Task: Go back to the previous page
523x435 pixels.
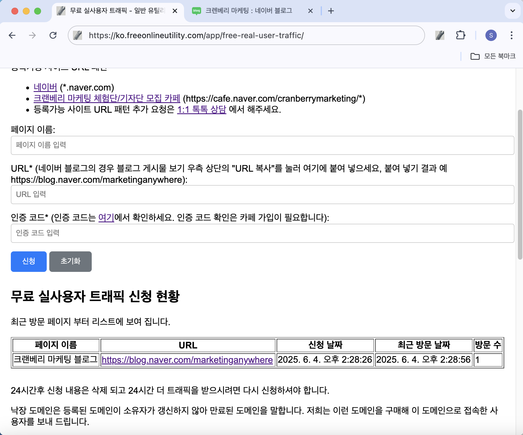Action: tap(12, 35)
